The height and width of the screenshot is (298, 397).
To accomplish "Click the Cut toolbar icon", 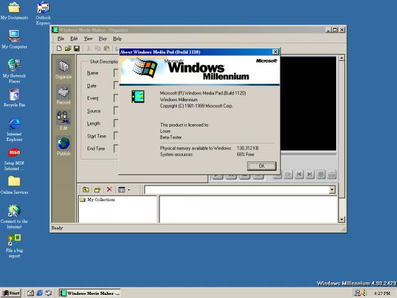I will [x=89, y=48].
